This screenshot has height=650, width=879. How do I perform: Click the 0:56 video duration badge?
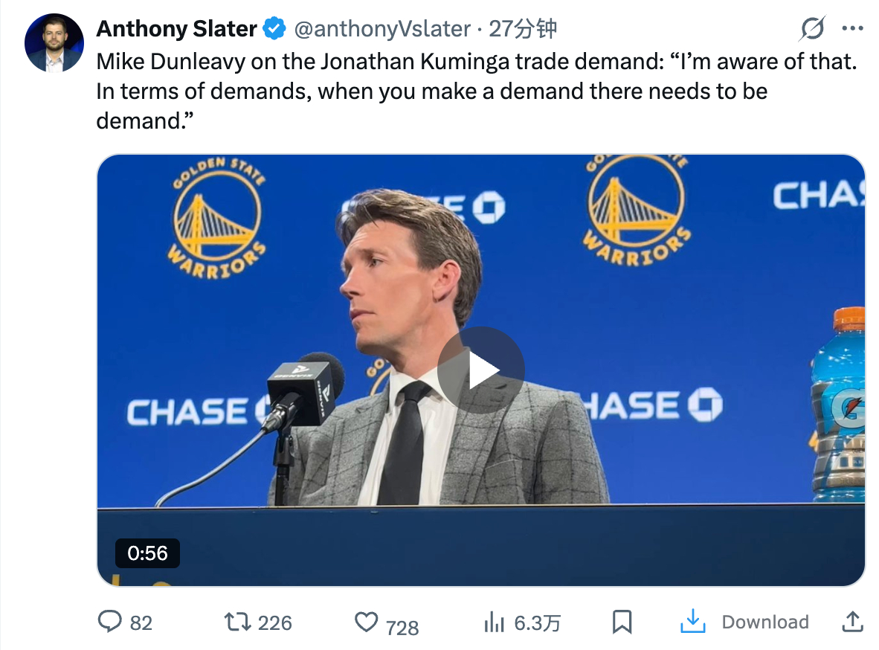click(147, 553)
